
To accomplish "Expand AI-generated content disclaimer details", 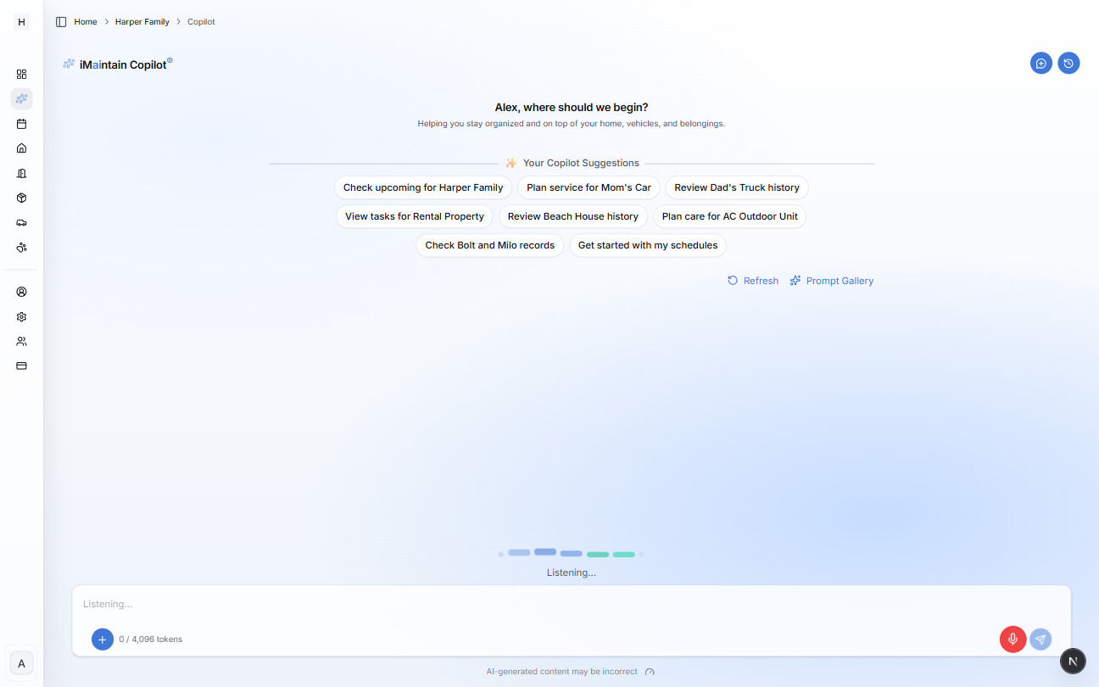I will 650,671.
